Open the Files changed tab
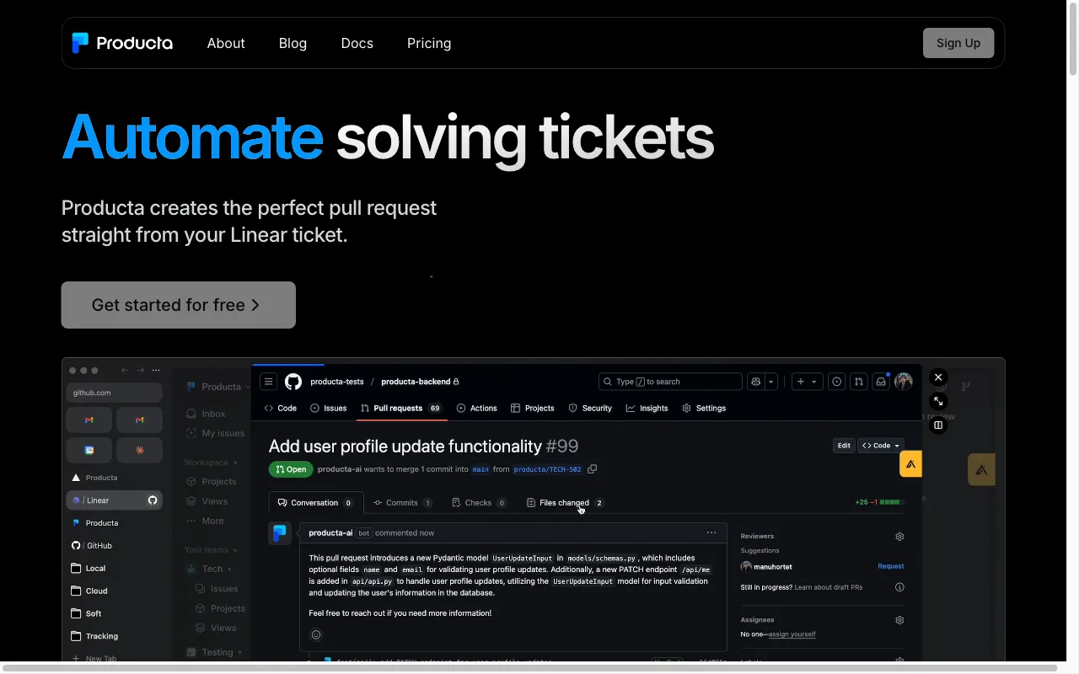The image size is (1079, 674). coord(565,502)
